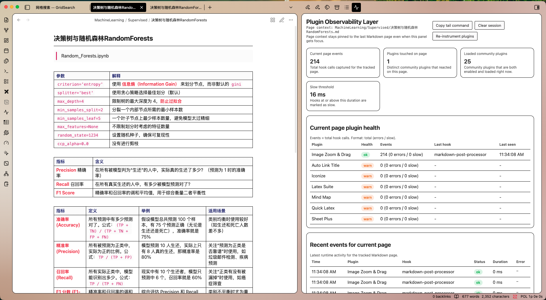Switch to the third 决策树与随机森林RandomFor... tab
The width and height of the screenshot is (546, 300).
tap(176, 7)
